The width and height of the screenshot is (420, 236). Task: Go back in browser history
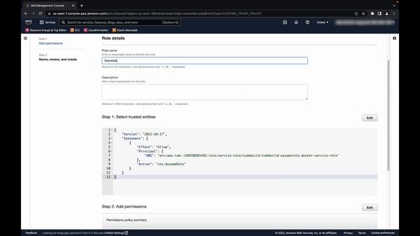pyautogui.click(x=26, y=13)
